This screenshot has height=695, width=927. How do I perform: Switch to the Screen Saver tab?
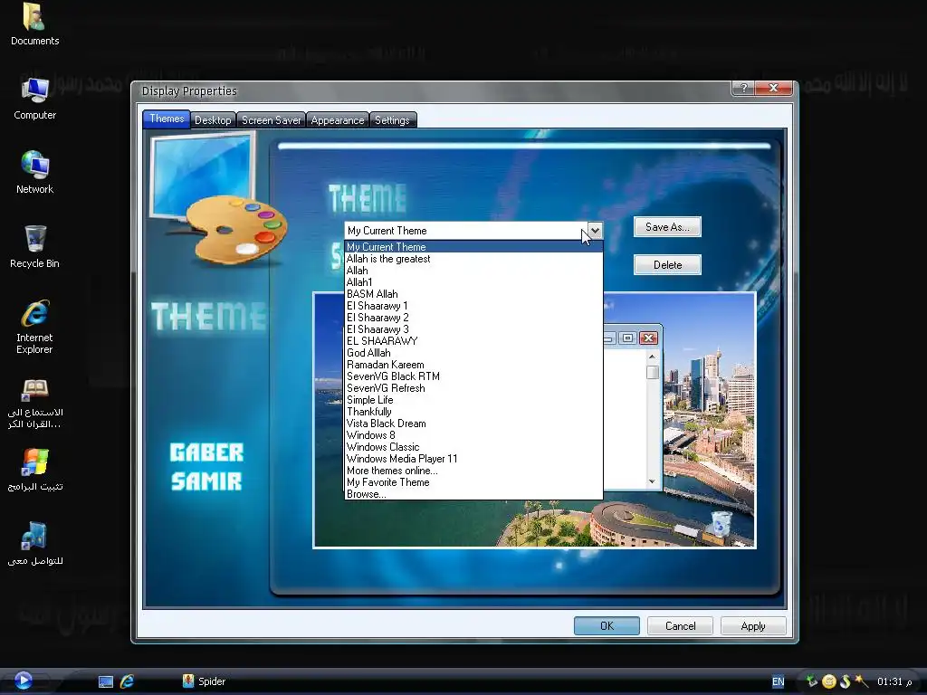pyautogui.click(x=272, y=120)
